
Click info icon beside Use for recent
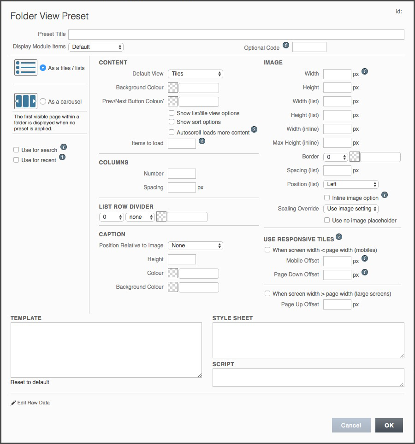pyautogui.click(x=62, y=157)
